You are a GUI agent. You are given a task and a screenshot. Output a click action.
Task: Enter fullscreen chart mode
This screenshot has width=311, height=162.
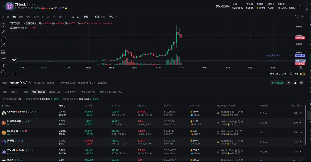pos(296,17)
